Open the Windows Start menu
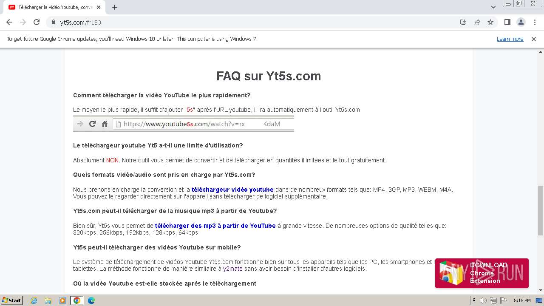 tap(12, 300)
